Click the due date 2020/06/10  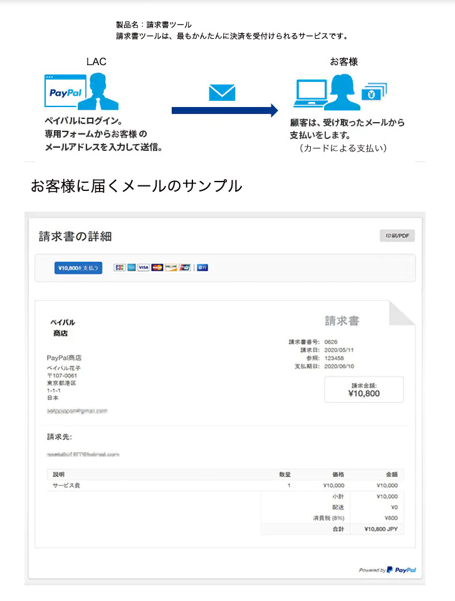339,366
